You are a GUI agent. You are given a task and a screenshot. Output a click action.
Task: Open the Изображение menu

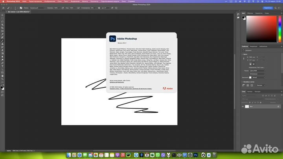pyautogui.click(x=50, y=1)
